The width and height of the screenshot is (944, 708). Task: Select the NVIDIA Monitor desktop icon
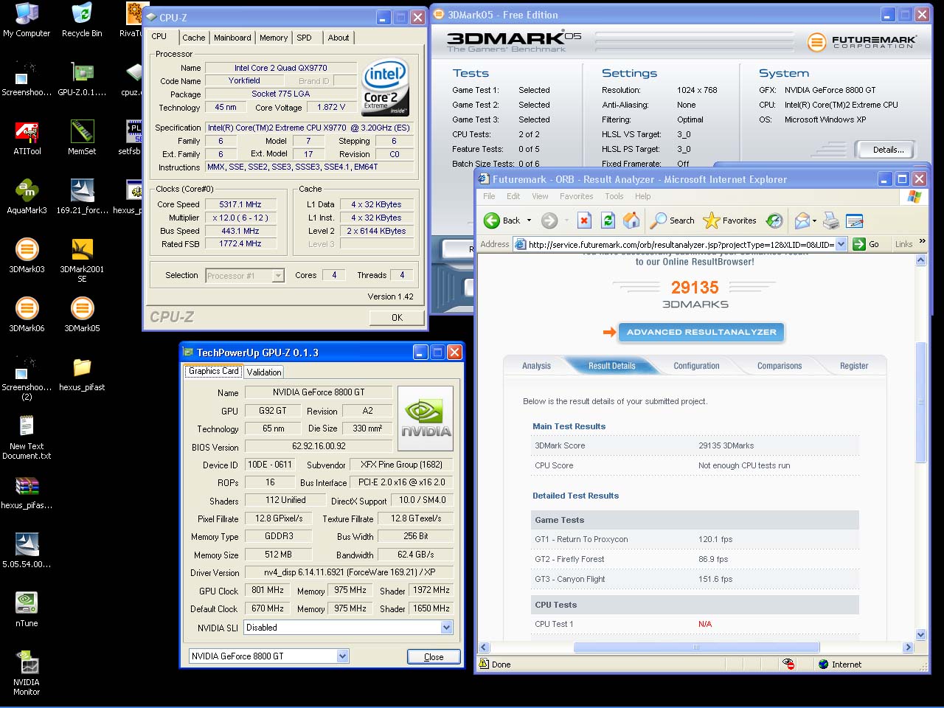pyautogui.click(x=27, y=673)
